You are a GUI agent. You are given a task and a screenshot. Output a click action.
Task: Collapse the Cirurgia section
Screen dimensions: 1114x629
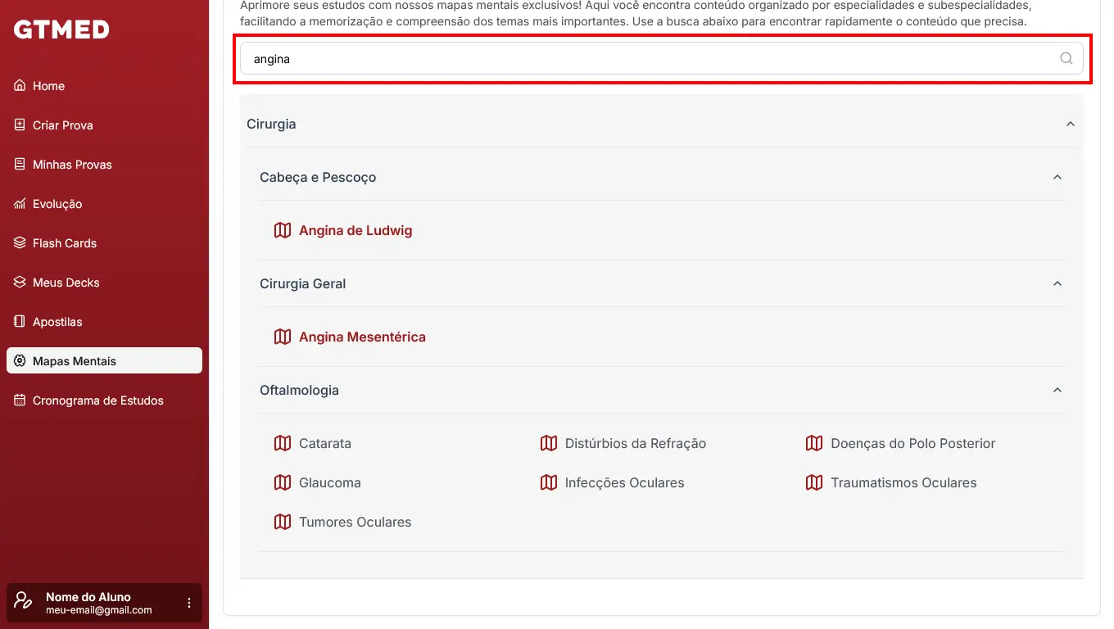point(1070,124)
